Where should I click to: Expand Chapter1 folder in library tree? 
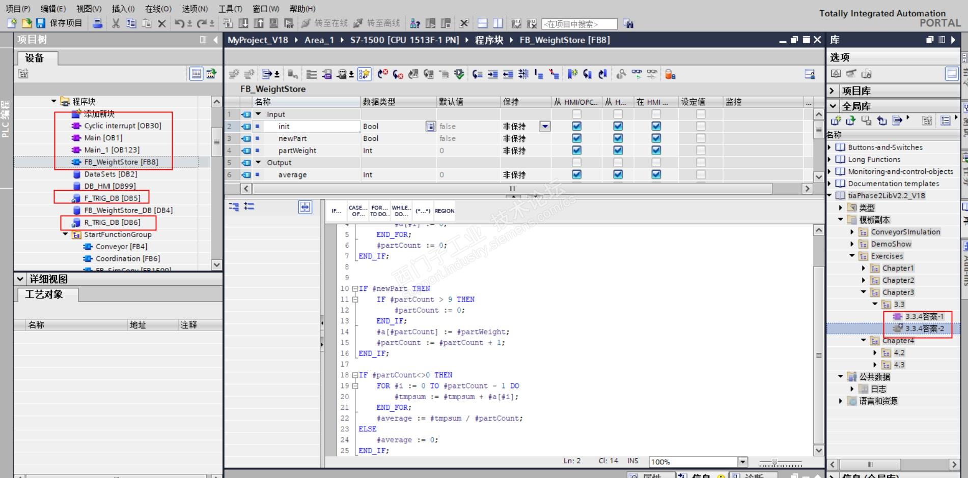(864, 268)
